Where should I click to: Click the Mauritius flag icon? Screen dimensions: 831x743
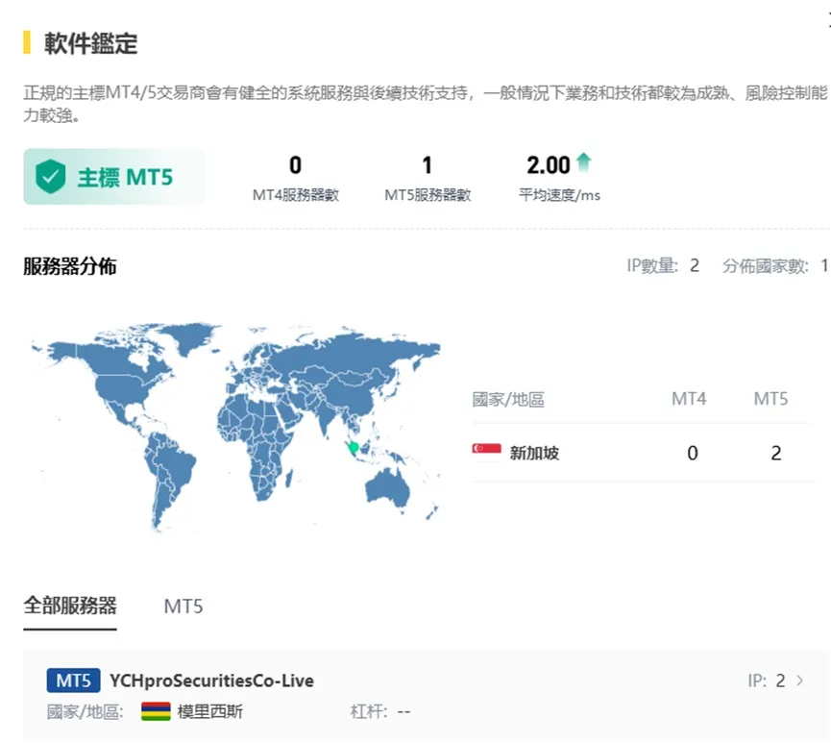(156, 711)
